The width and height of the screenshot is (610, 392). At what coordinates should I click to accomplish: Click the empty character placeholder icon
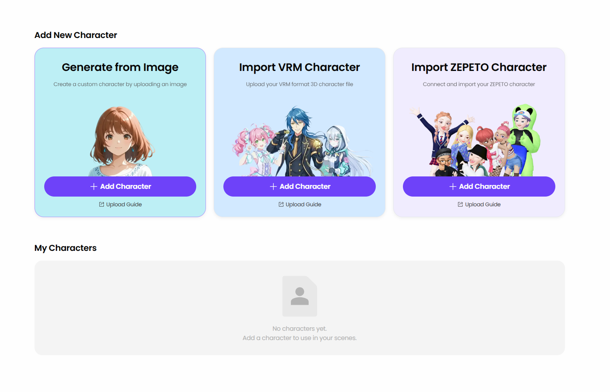(300, 296)
